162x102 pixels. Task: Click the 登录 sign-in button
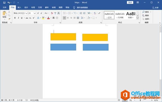pos(130,2)
